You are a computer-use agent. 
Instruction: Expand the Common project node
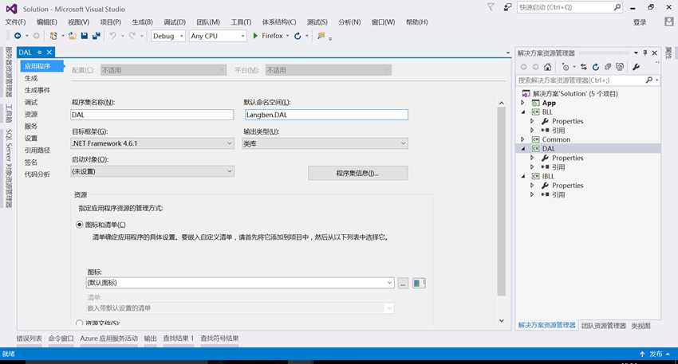(522, 139)
